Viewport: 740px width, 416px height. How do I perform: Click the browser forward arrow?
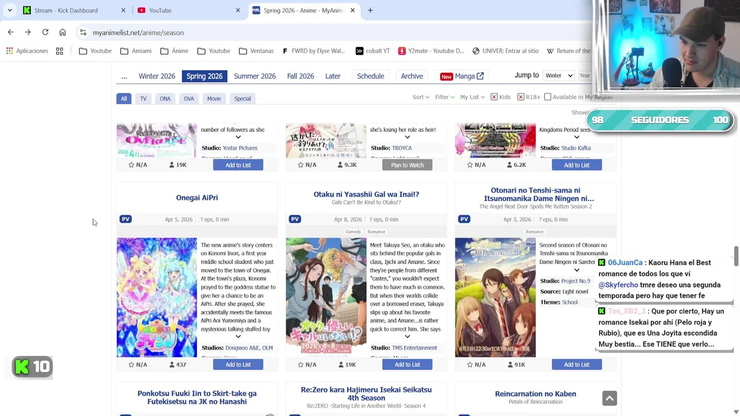[x=28, y=32]
